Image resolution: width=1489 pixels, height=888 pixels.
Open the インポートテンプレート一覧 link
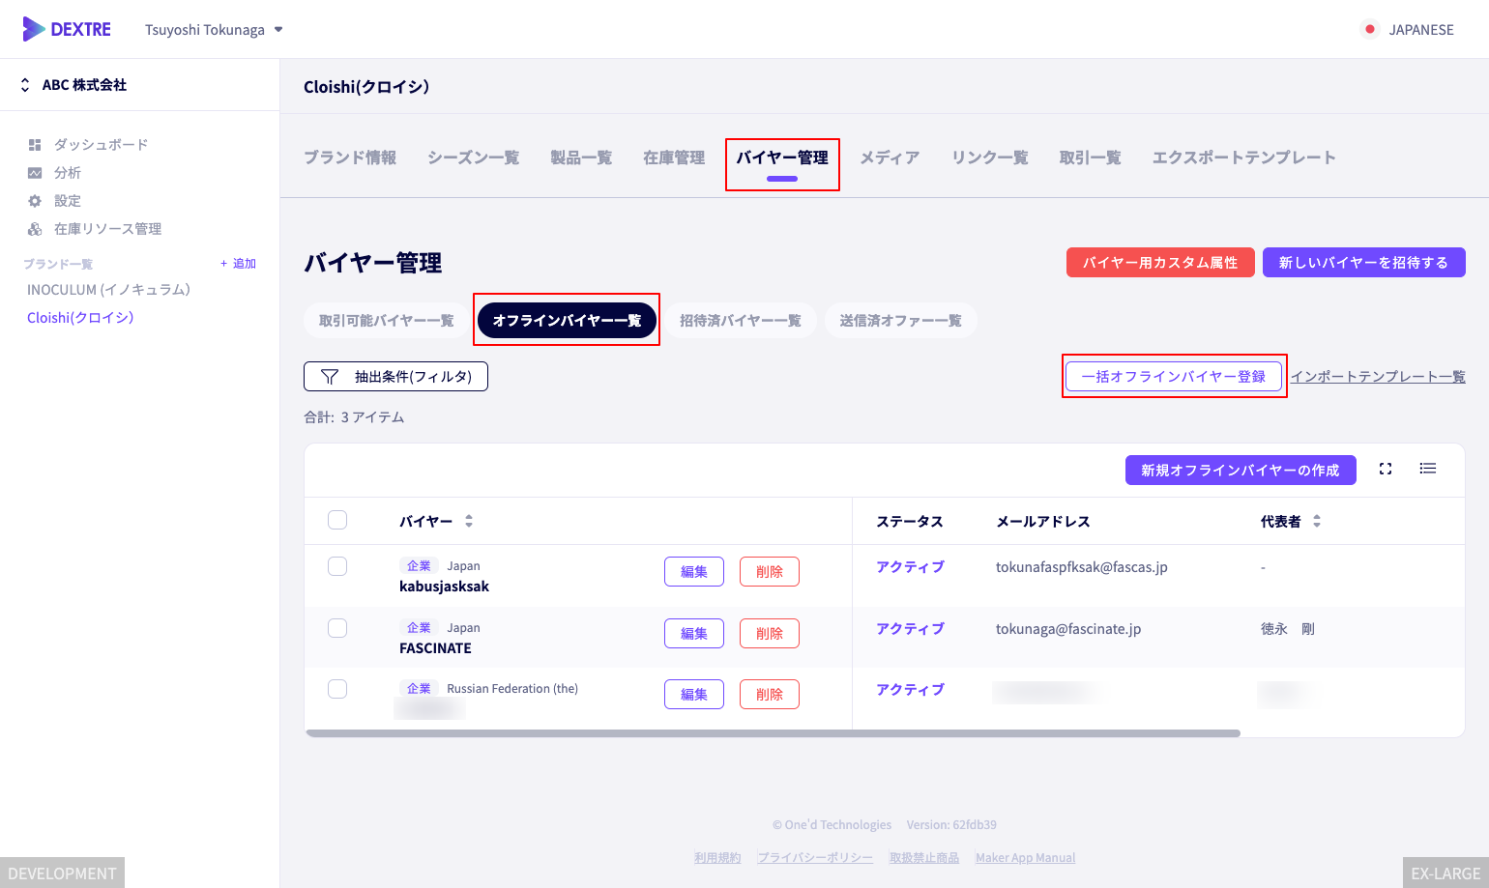(1378, 377)
